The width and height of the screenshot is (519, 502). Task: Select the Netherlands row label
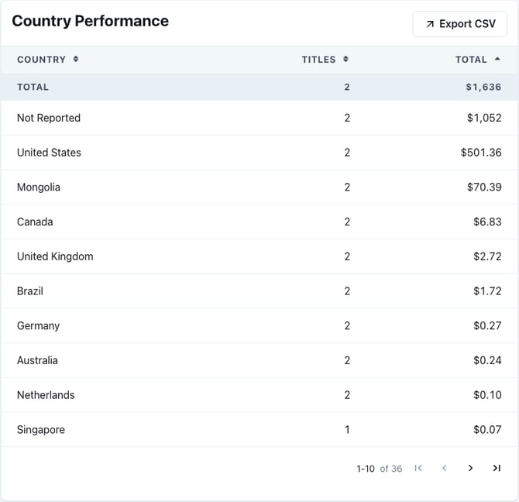coord(46,395)
